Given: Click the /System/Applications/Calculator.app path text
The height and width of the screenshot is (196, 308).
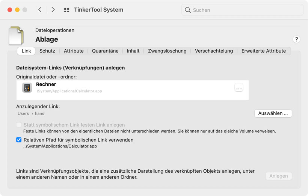Looking at the screenshot, I should click(69, 91).
